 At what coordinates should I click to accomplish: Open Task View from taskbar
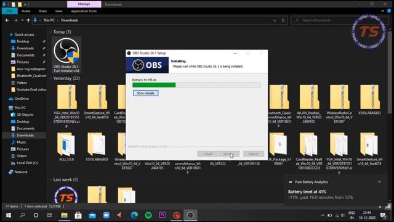50,215
